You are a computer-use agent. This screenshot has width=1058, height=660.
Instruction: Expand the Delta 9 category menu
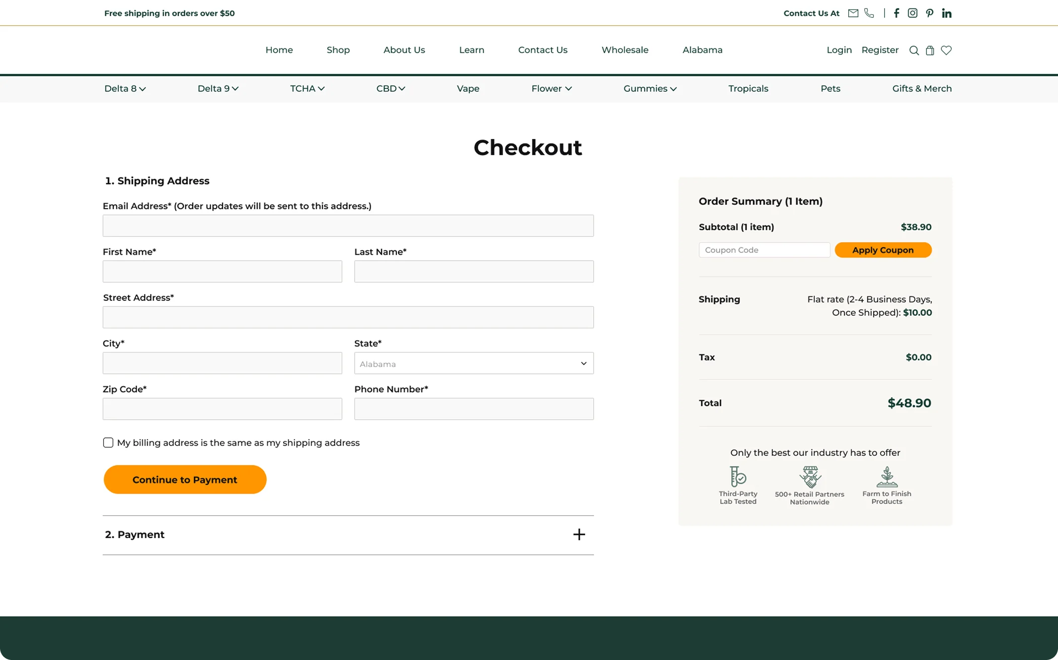(218, 88)
